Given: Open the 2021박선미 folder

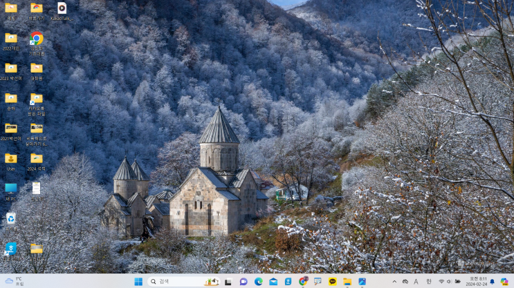Looking at the screenshot, I should (11, 132).
